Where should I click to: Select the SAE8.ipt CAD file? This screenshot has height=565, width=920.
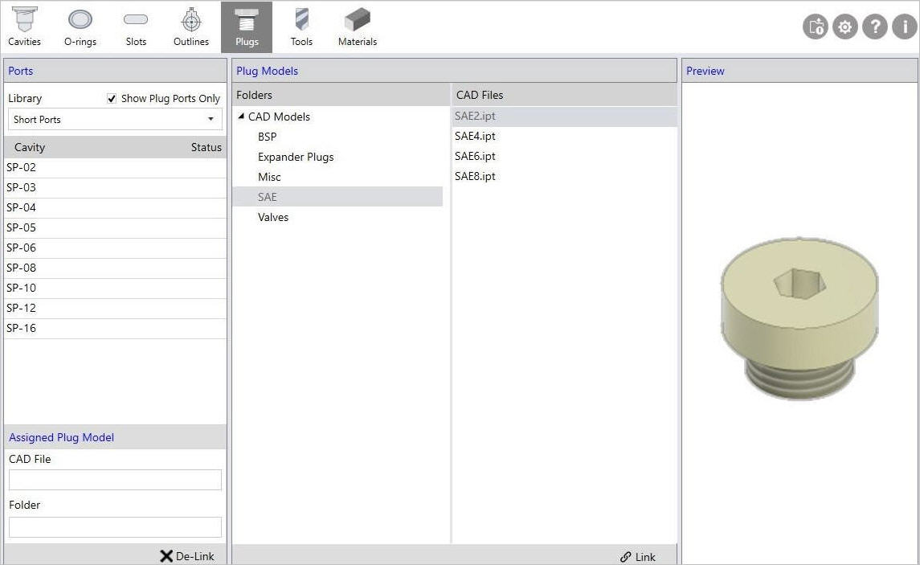pos(475,176)
